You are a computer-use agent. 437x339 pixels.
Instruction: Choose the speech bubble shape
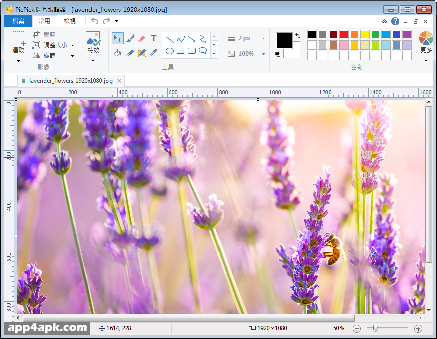[x=203, y=51]
